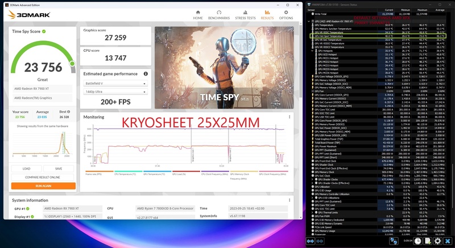This screenshot has width=455, height=248.
Task: Click HWiNFO collapse columns arrows icon
Action: pyautogui.click(x=320, y=241)
